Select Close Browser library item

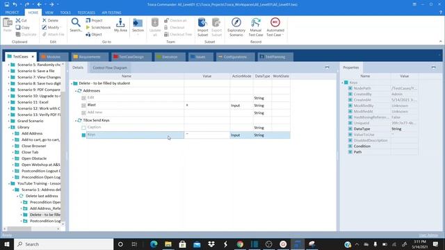[x=34, y=146]
